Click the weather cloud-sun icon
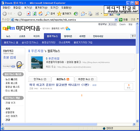140x131 pixels. pos(68,28)
